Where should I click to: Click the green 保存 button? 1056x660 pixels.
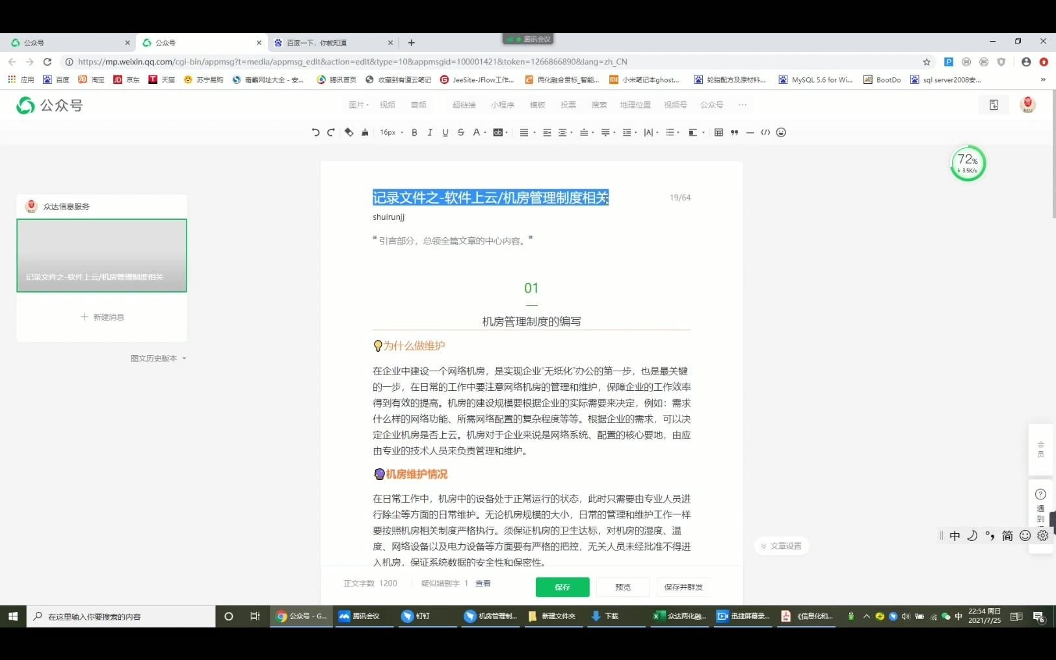[562, 587]
